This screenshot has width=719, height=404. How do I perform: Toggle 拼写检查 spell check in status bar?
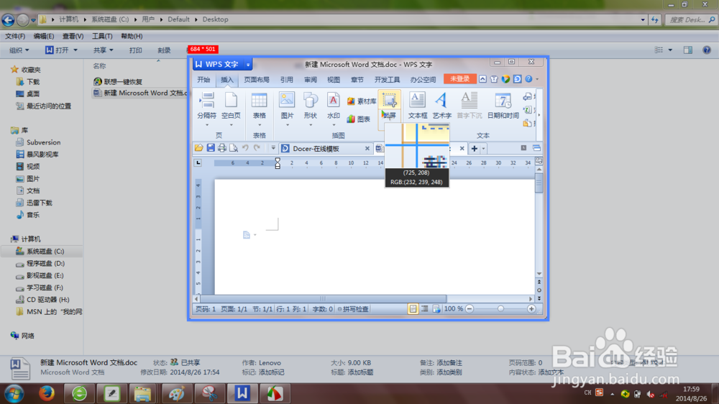point(352,309)
